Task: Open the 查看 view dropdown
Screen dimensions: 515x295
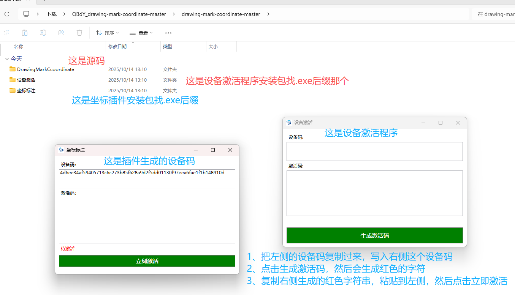Action: tap(141, 33)
